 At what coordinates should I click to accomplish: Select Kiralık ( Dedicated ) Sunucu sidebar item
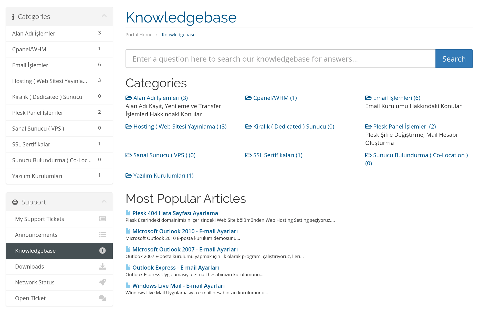(59, 97)
